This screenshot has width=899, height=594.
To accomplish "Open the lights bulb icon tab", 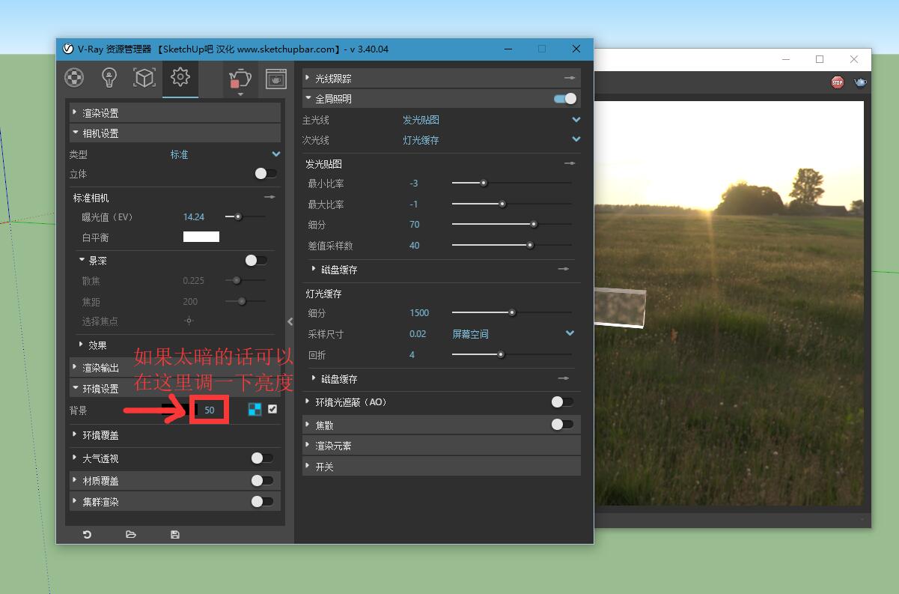I will tap(109, 77).
